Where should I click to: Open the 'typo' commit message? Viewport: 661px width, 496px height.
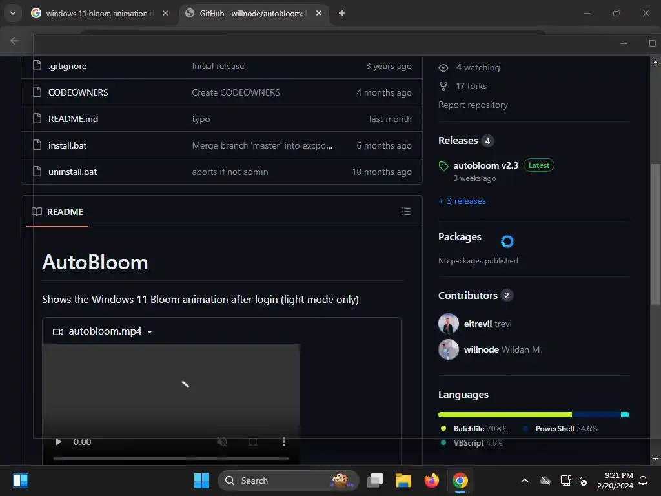point(201,119)
